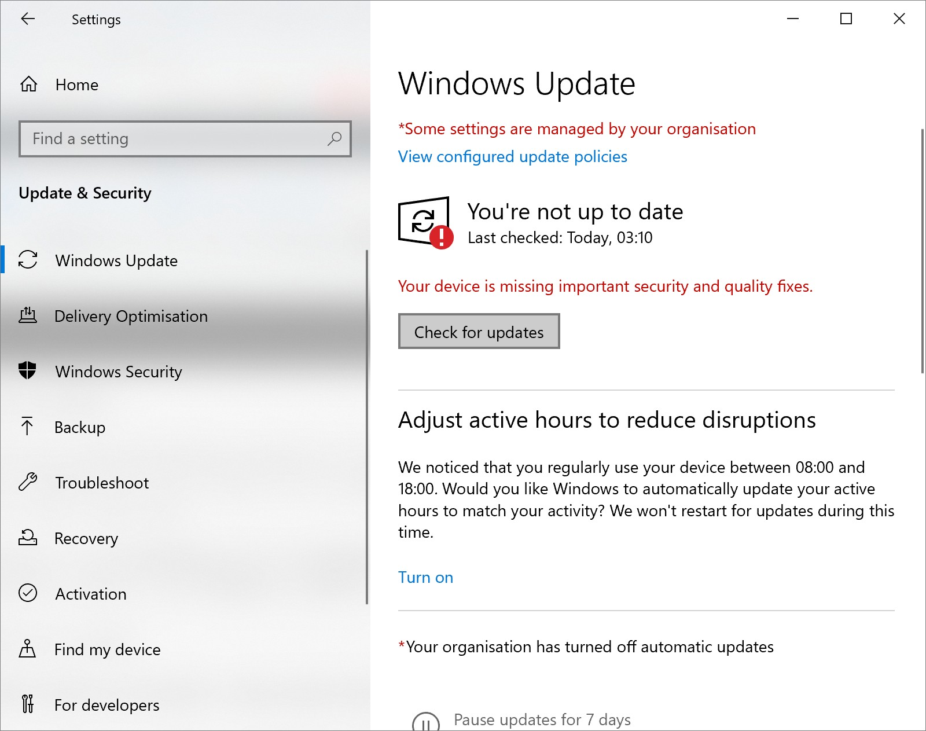This screenshot has height=731, width=926.
Task: Click the 'Adjust active hours to reduce disruptions' heading
Action: (607, 420)
